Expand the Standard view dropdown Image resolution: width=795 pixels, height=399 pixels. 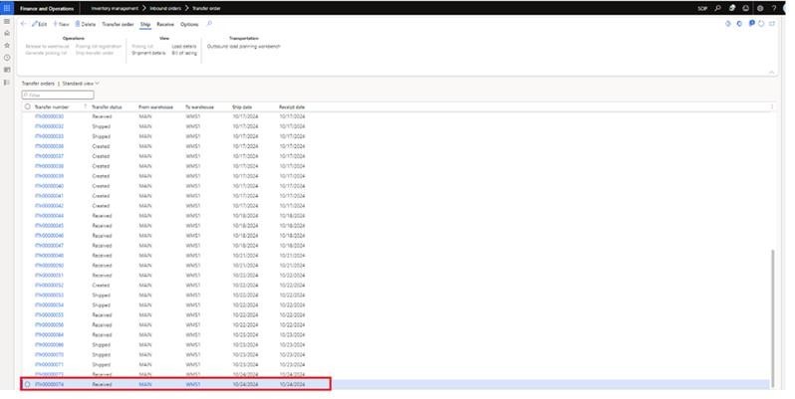click(81, 84)
